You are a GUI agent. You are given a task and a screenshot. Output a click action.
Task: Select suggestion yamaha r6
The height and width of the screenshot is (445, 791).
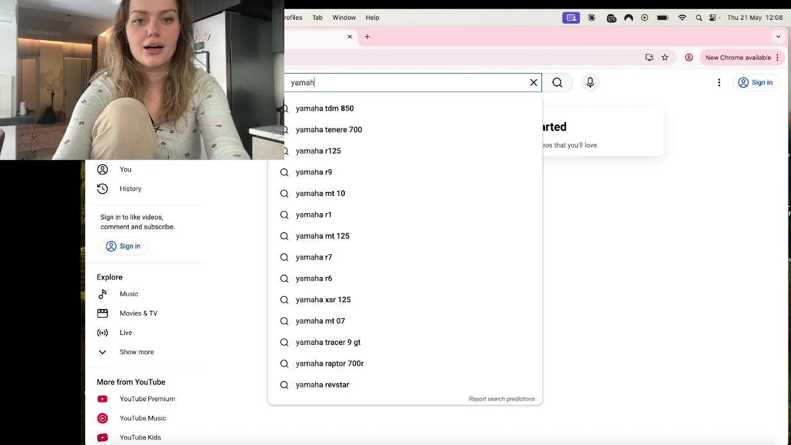(x=405, y=278)
